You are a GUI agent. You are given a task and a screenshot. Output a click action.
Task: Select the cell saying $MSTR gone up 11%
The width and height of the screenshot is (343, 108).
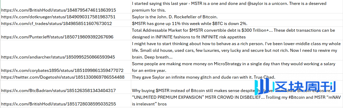(237, 23)
